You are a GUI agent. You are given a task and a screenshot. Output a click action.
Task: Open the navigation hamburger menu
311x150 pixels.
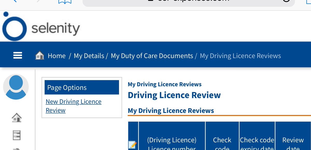[17, 55]
